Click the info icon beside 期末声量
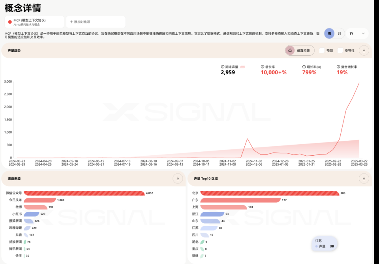Image resolution: width=379 pixels, height=264 pixels. point(223,67)
